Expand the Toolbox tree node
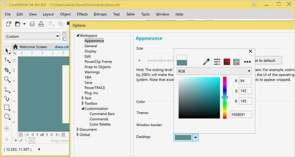This screenshot has height=157, width=295. [x=83, y=103]
